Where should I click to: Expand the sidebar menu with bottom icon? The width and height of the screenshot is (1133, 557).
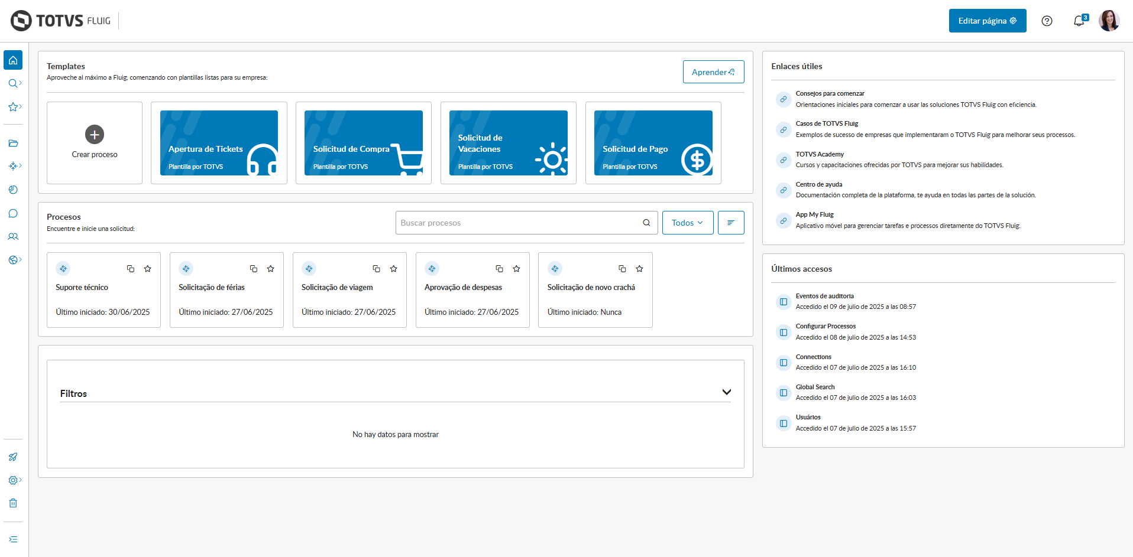point(13,539)
